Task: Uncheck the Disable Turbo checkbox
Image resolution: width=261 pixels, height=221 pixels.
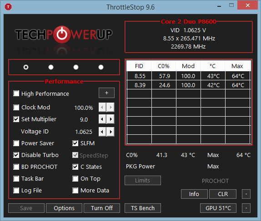Action: [16, 155]
